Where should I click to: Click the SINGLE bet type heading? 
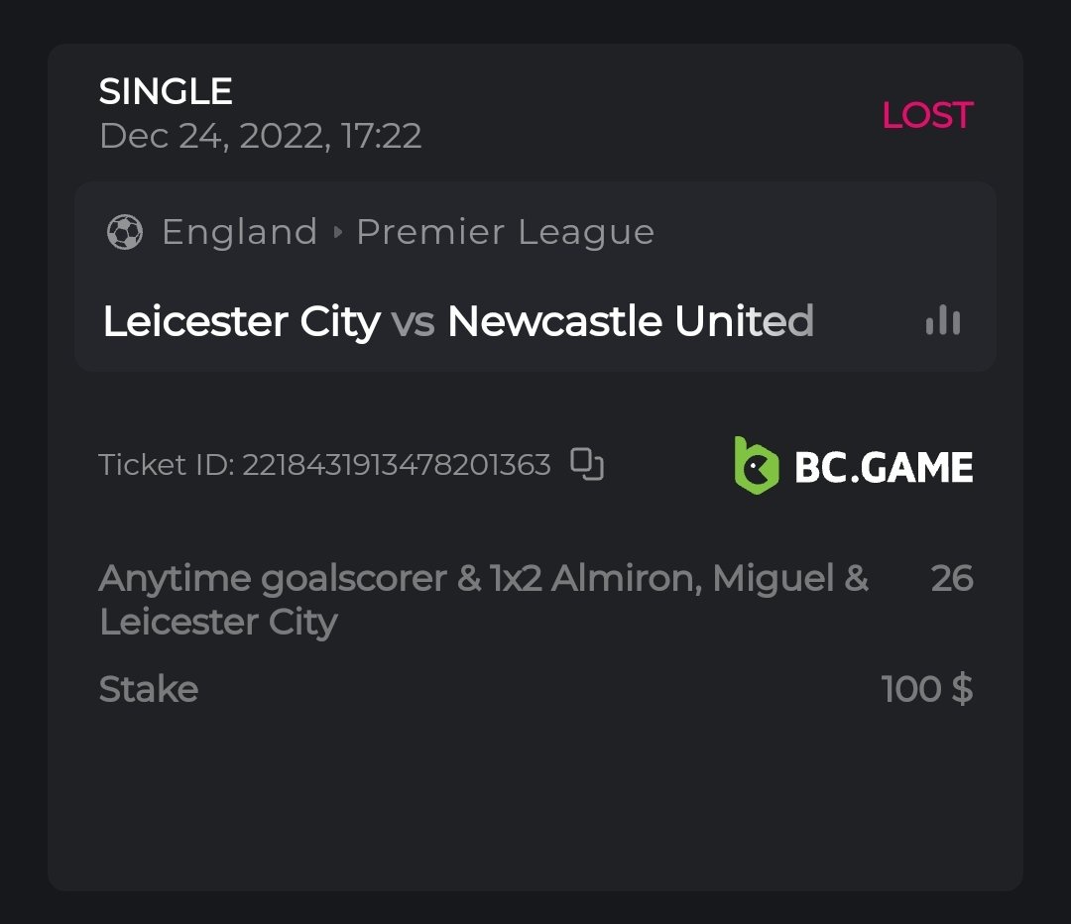click(166, 92)
